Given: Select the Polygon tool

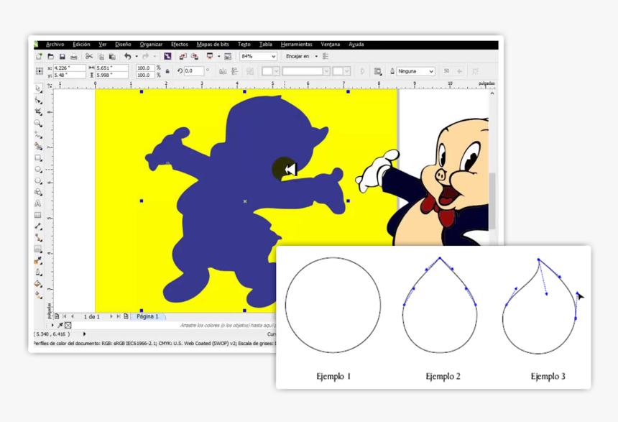Looking at the screenshot, I should click(x=38, y=180).
